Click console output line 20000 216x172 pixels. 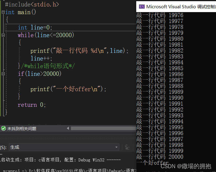160,157
